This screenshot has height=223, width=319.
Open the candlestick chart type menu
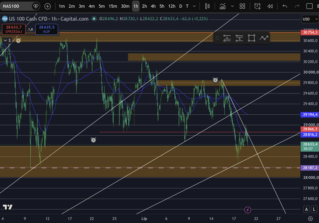tap(208, 6)
